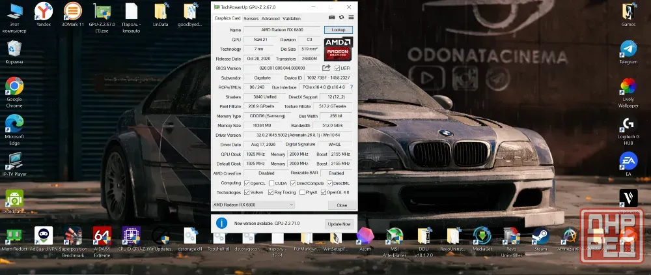Click the BIOS export share icon
Screen dimensions: 651x275
tap(326, 68)
